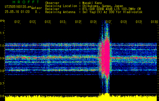The height and width of the screenshot is (101, 159).
Task: Click the kHz axis unit label
Action: (2, 21)
